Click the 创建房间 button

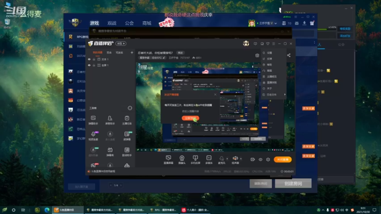point(293,184)
